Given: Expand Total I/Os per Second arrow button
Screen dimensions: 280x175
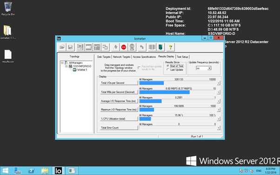Looking at the screenshot, I should pyautogui.click(x=219, y=83).
